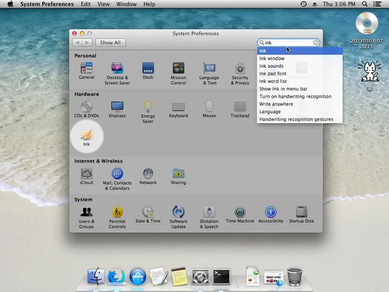
Task: Open Parental Controls preferences
Action: click(117, 217)
